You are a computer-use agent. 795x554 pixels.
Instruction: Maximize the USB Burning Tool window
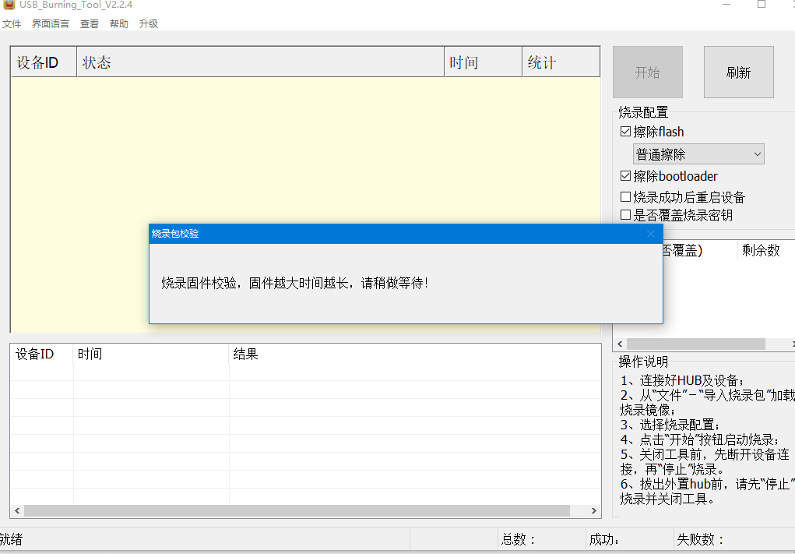(761, 4)
